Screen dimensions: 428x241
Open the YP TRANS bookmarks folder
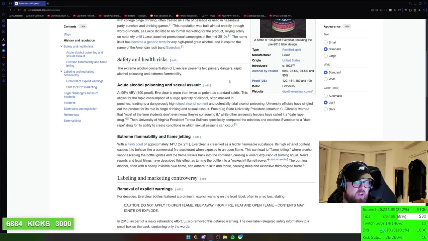tap(208, 16)
